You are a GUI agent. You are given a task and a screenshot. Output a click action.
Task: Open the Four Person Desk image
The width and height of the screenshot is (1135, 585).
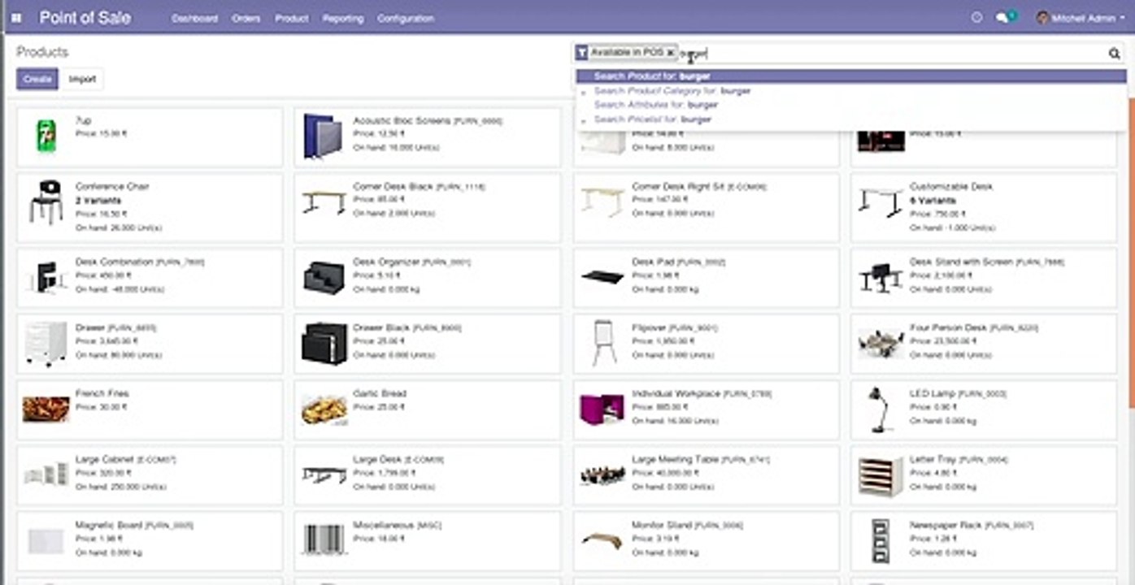881,343
